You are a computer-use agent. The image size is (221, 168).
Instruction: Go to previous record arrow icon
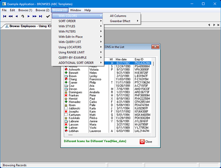point(17,16)
